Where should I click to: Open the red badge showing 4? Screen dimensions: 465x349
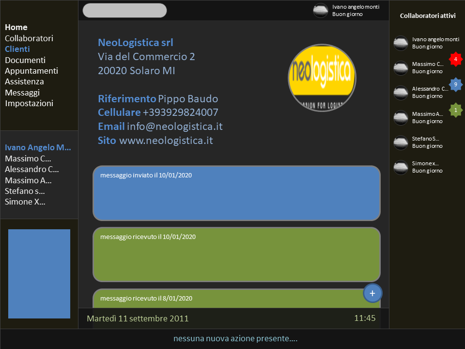455,59
